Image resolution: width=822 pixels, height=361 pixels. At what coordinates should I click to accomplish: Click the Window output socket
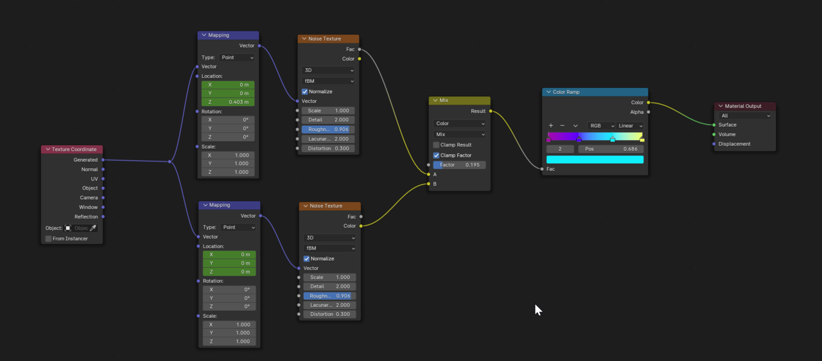pyautogui.click(x=103, y=207)
